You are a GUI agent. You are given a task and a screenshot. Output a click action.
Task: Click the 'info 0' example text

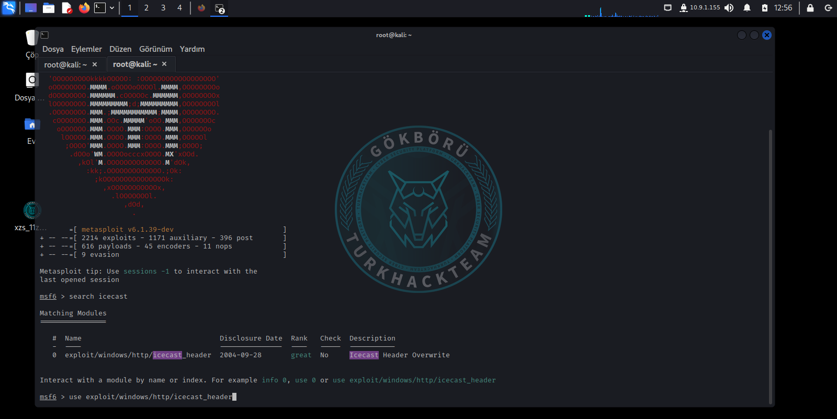(x=274, y=380)
